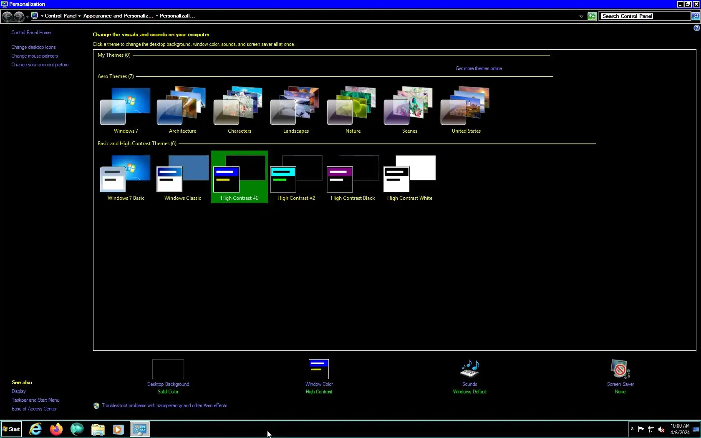The height and width of the screenshot is (438, 701).
Task: Click the muted volume tray icon
Action: 661,429
